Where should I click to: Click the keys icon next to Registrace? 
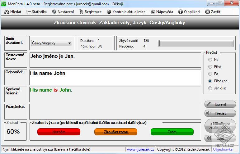click(x=81, y=12)
